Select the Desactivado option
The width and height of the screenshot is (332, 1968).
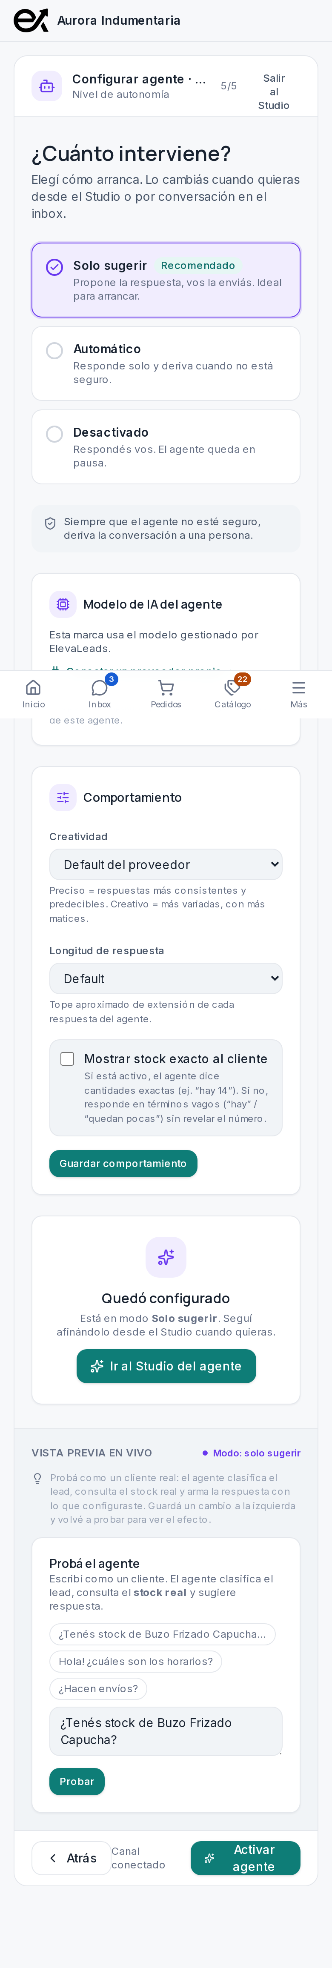(166, 447)
